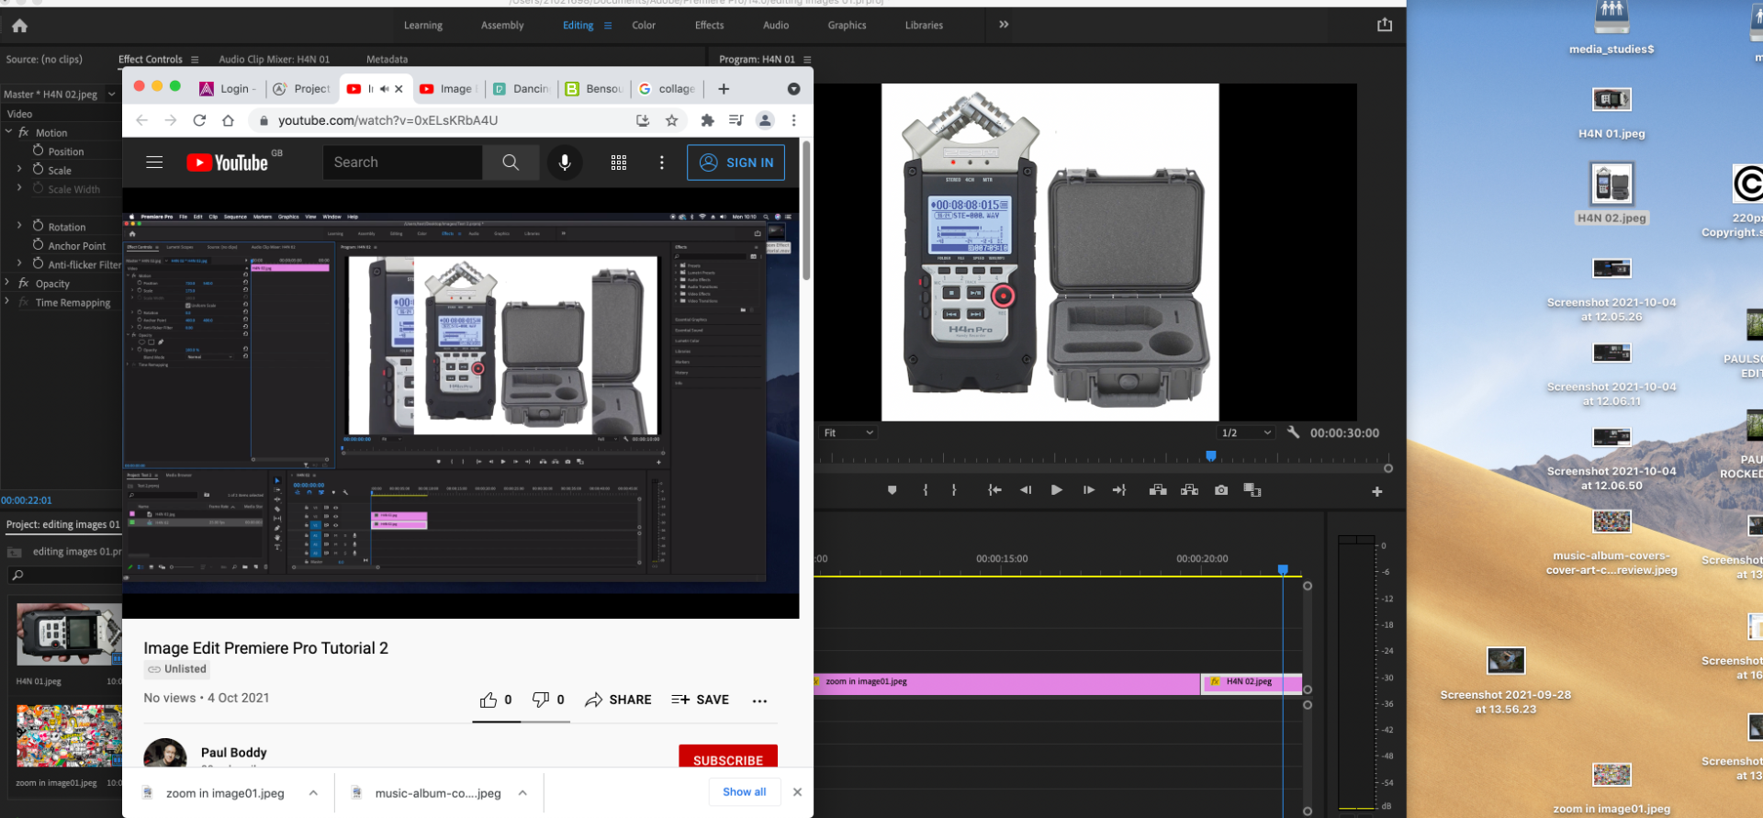This screenshot has height=818, width=1763.
Task: Toggle animation stopwatch for Anchor Point
Action: pos(39,245)
